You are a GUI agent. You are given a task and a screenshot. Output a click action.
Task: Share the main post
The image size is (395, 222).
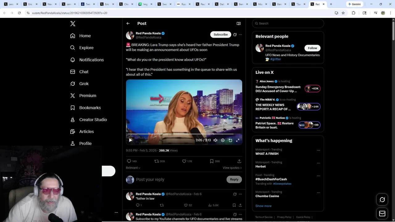pos(239,161)
